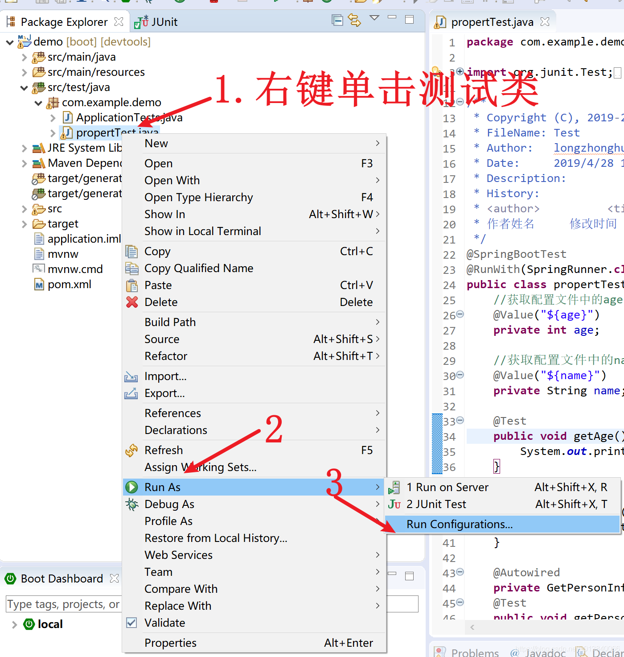
Task: Minimize the Package Explorer view
Action: [392, 17]
